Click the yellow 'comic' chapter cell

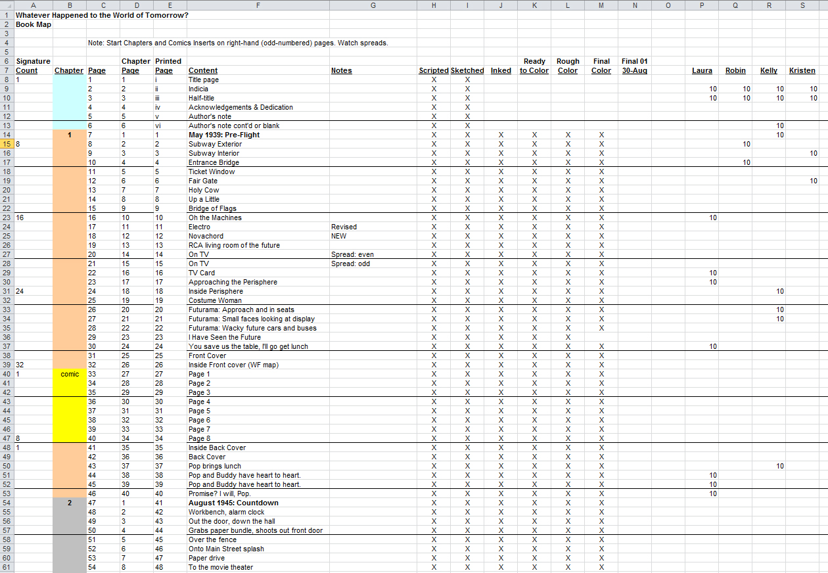(x=70, y=374)
